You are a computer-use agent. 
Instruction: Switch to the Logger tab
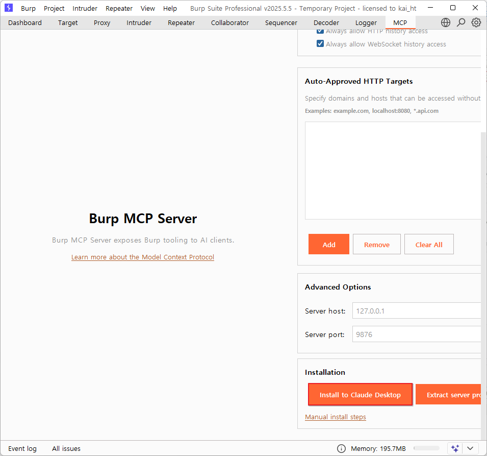tap(366, 22)
